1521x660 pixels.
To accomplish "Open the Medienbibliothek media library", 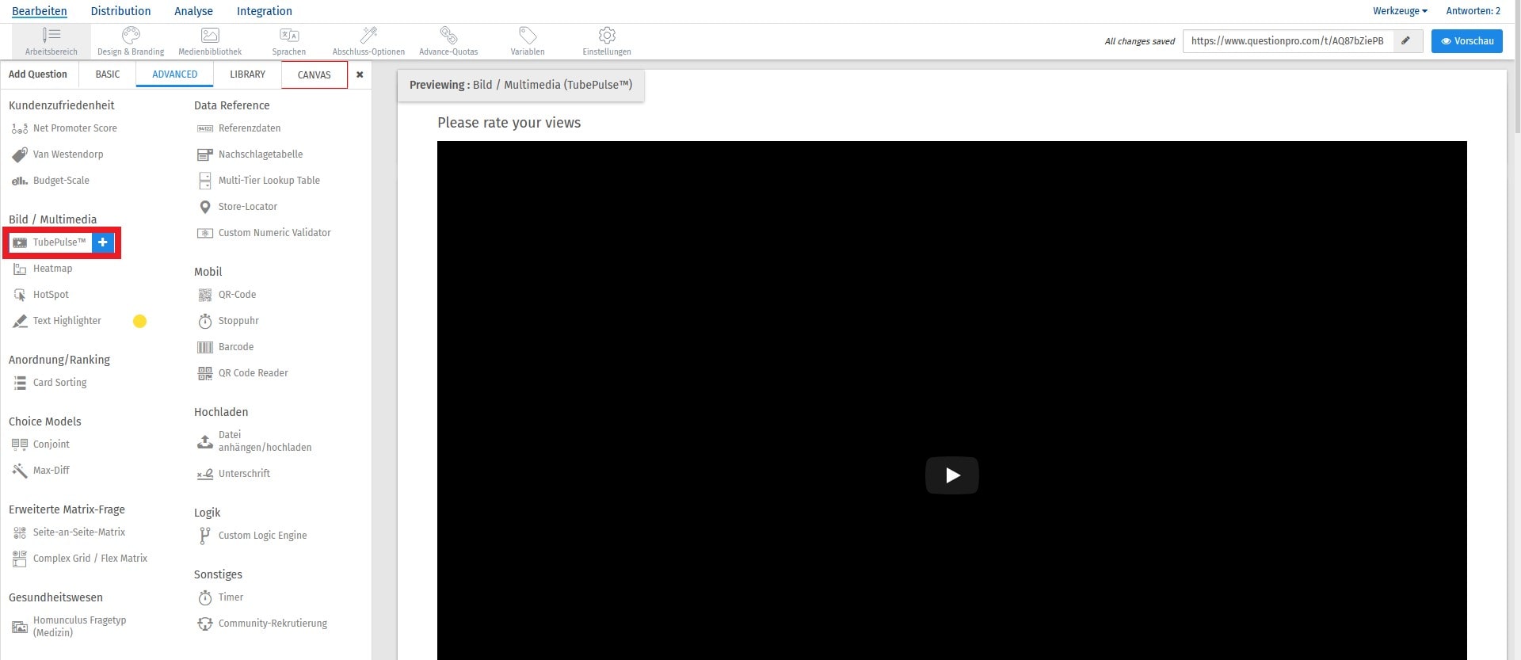I will tap(210, 41).
